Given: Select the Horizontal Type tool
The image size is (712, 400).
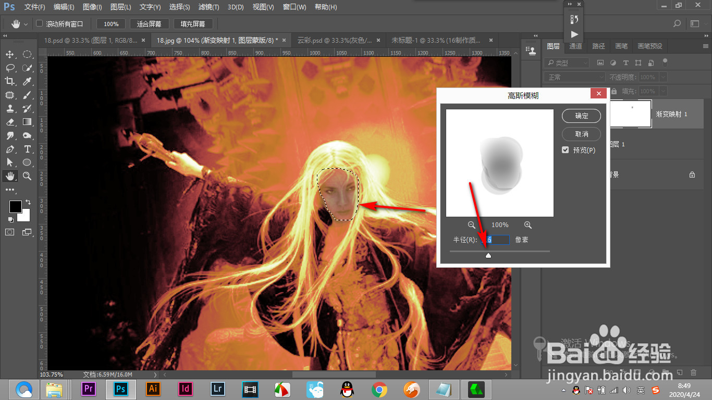Looking at the screenshot, I should [x=27, y=149].
